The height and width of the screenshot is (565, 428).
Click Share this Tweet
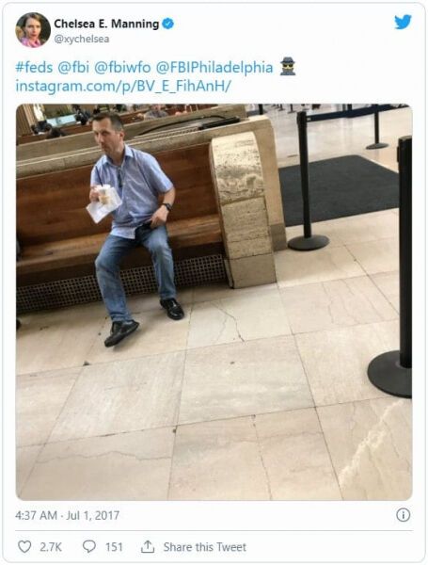click(x=205, y=547)
